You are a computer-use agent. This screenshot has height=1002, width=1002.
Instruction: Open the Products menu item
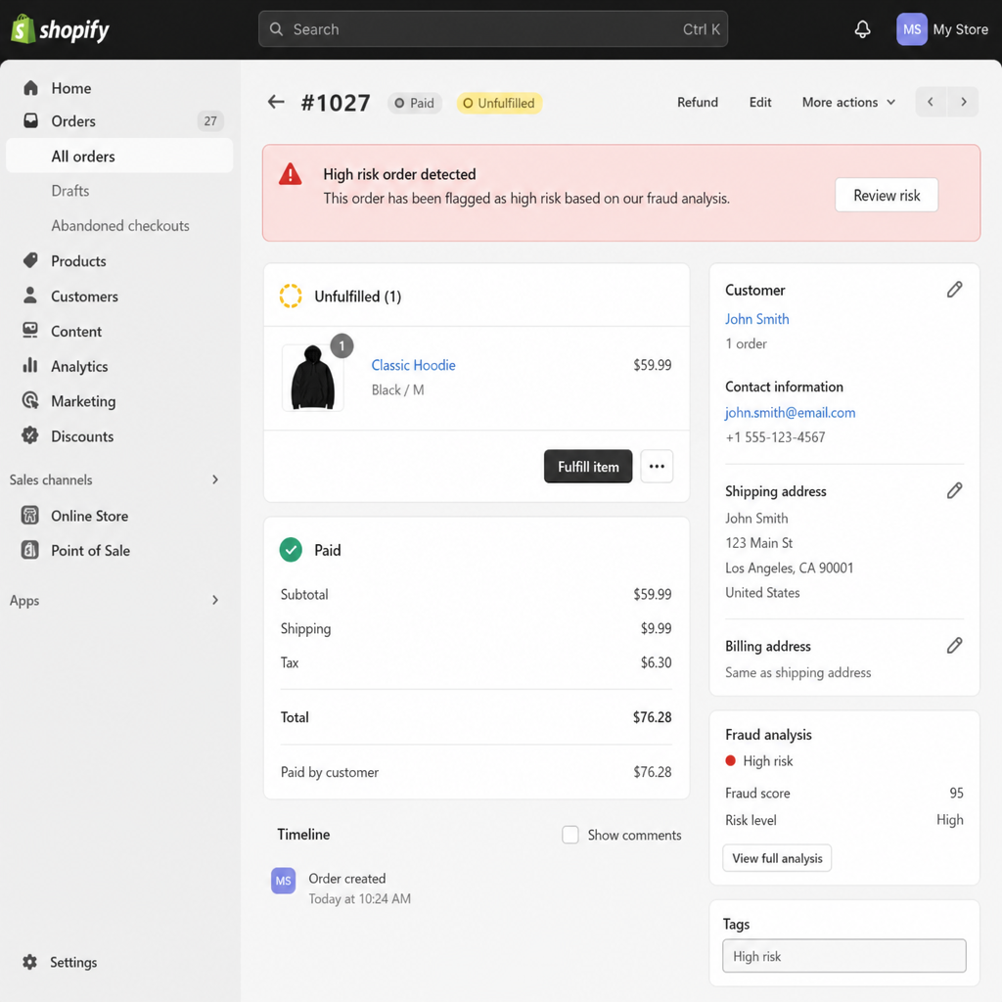click(78, 260)
